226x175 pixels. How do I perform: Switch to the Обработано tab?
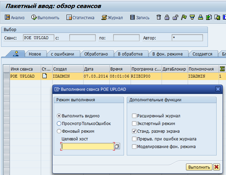click(96, 54)
